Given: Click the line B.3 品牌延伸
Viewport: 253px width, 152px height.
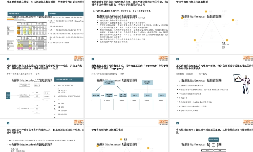Looking at the screenshot, I should tap(62, 111).
